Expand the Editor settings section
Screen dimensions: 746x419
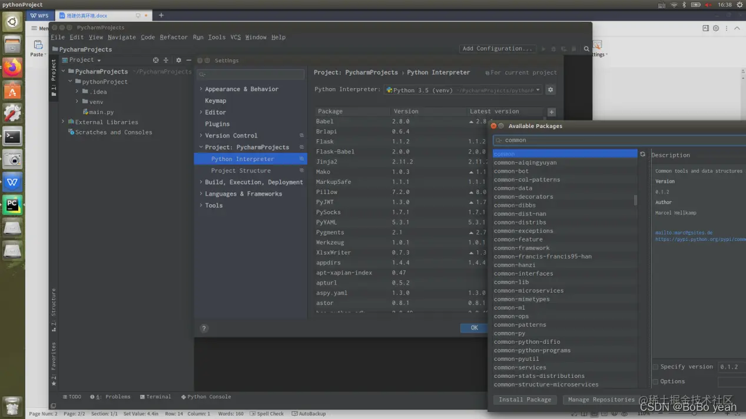[x=201, y=112]
